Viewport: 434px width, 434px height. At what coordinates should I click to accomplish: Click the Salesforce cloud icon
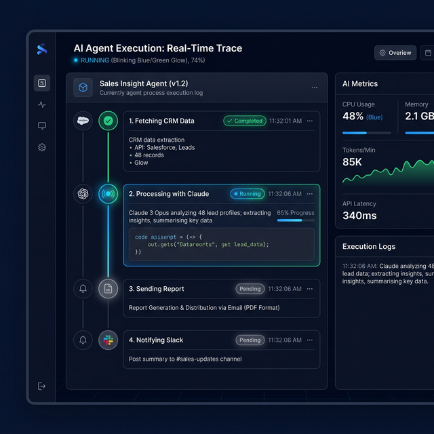[83, 121]
